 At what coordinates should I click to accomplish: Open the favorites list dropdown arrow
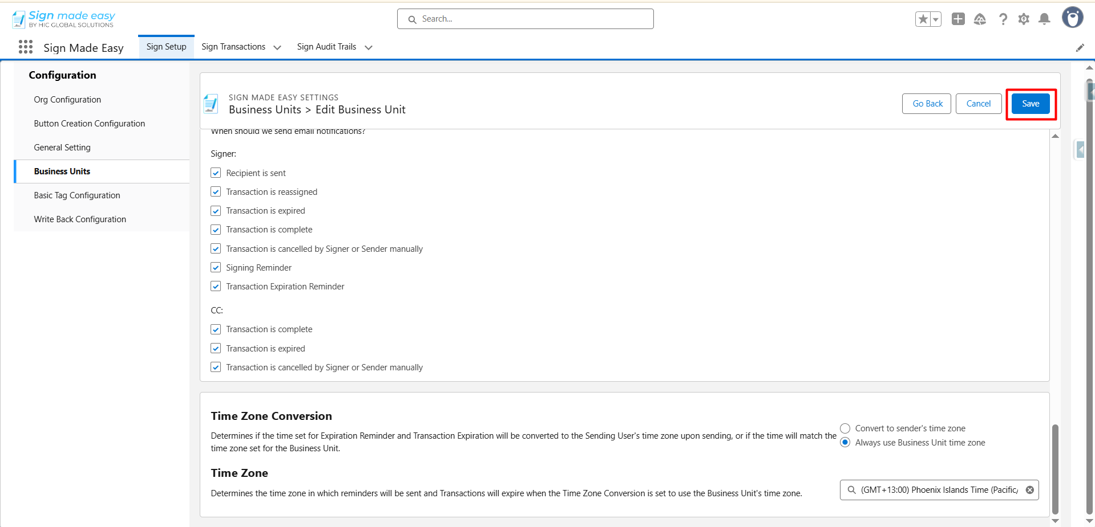[x=936, y=19]
